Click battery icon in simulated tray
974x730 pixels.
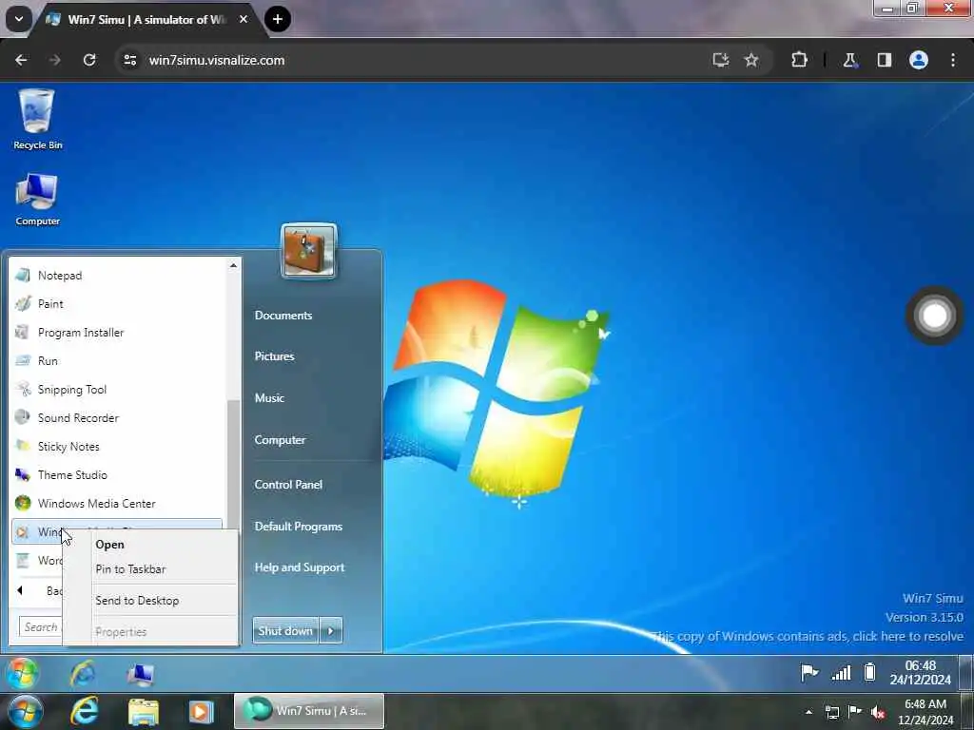869,672
